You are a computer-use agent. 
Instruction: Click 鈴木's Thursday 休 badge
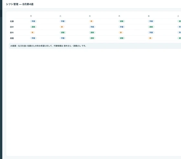click(x=121, y=32)
